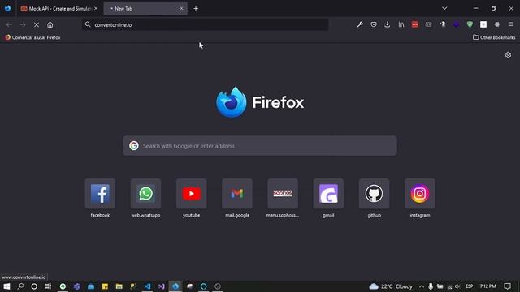
Task: Go to the Firefox home page
Action: coord(50,24)
